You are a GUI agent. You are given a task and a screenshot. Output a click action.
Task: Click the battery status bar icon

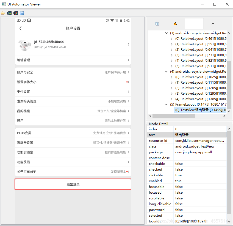click(x=121, y=21)
